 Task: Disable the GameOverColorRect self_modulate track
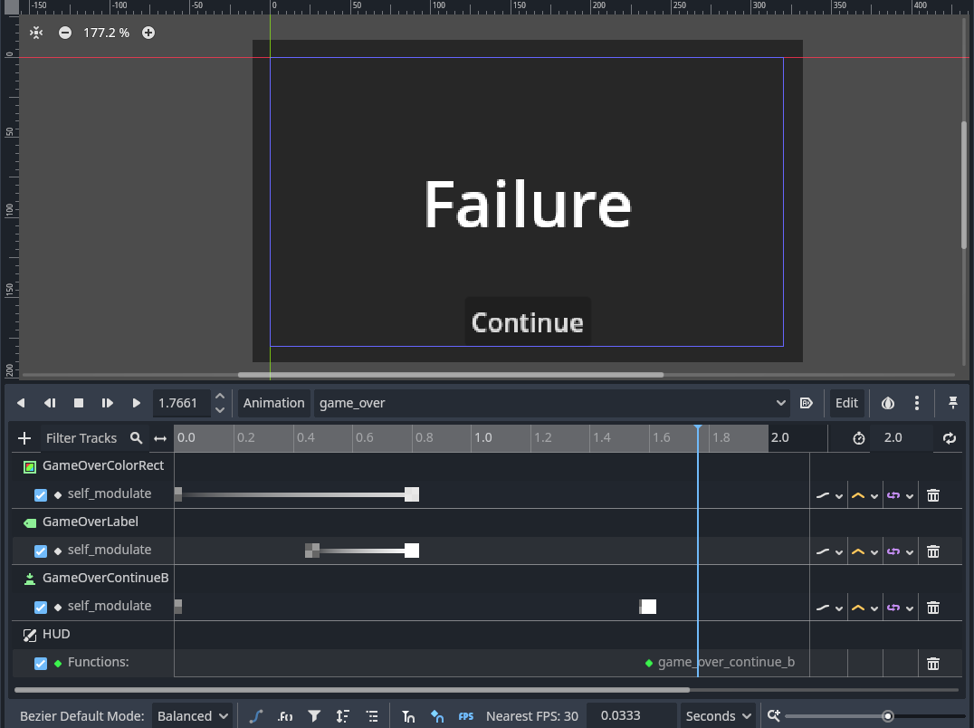(41, 495)
